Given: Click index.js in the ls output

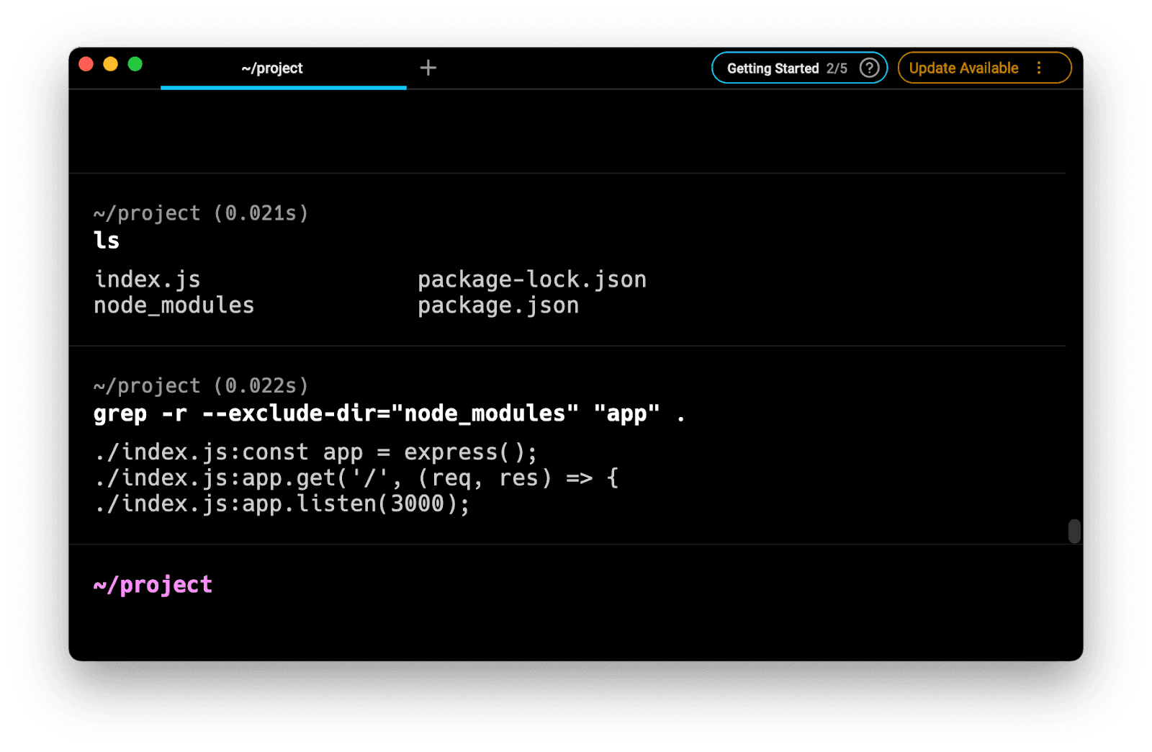Looking at the screenshot, I should click(148, 279).
